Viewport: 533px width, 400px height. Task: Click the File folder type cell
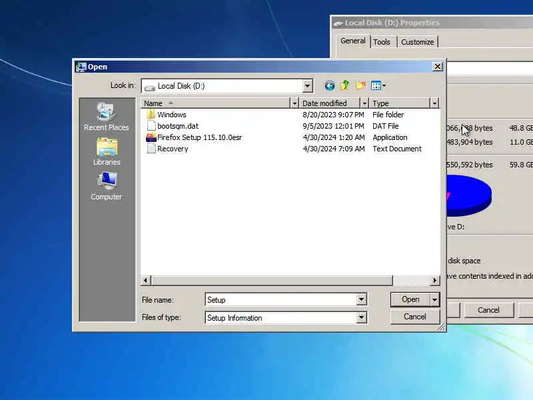pos(388,115)
